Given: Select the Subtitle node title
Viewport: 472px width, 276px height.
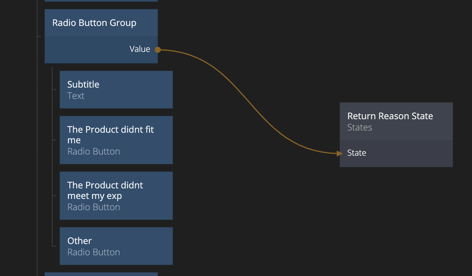Looking at the screenshot, I should (83, 85).
